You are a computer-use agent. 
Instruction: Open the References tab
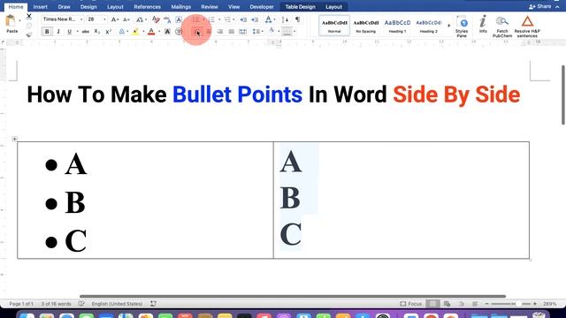click(x=148, y=7)
